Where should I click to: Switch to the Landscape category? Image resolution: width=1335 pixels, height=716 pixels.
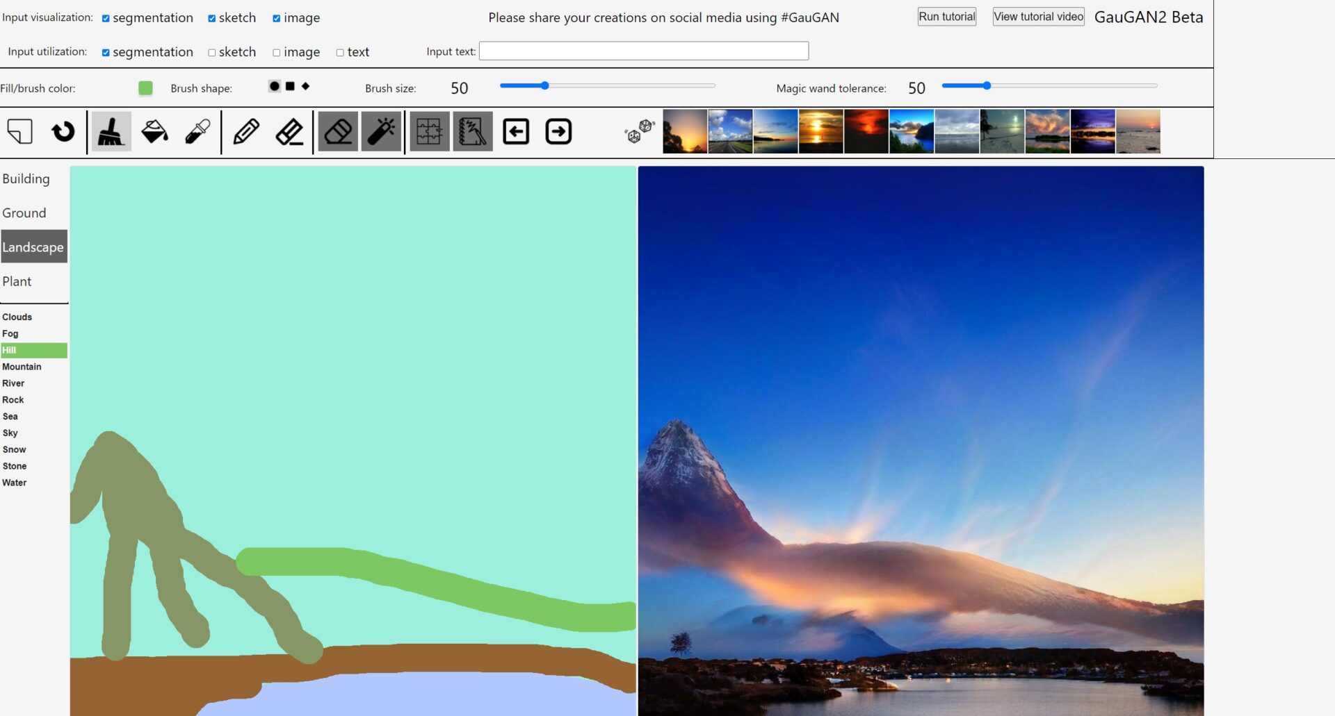[x=34, y=247]
